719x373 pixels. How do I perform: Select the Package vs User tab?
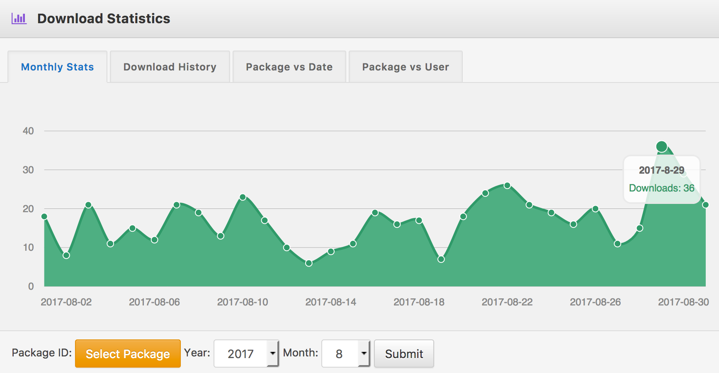pos(405,67)
